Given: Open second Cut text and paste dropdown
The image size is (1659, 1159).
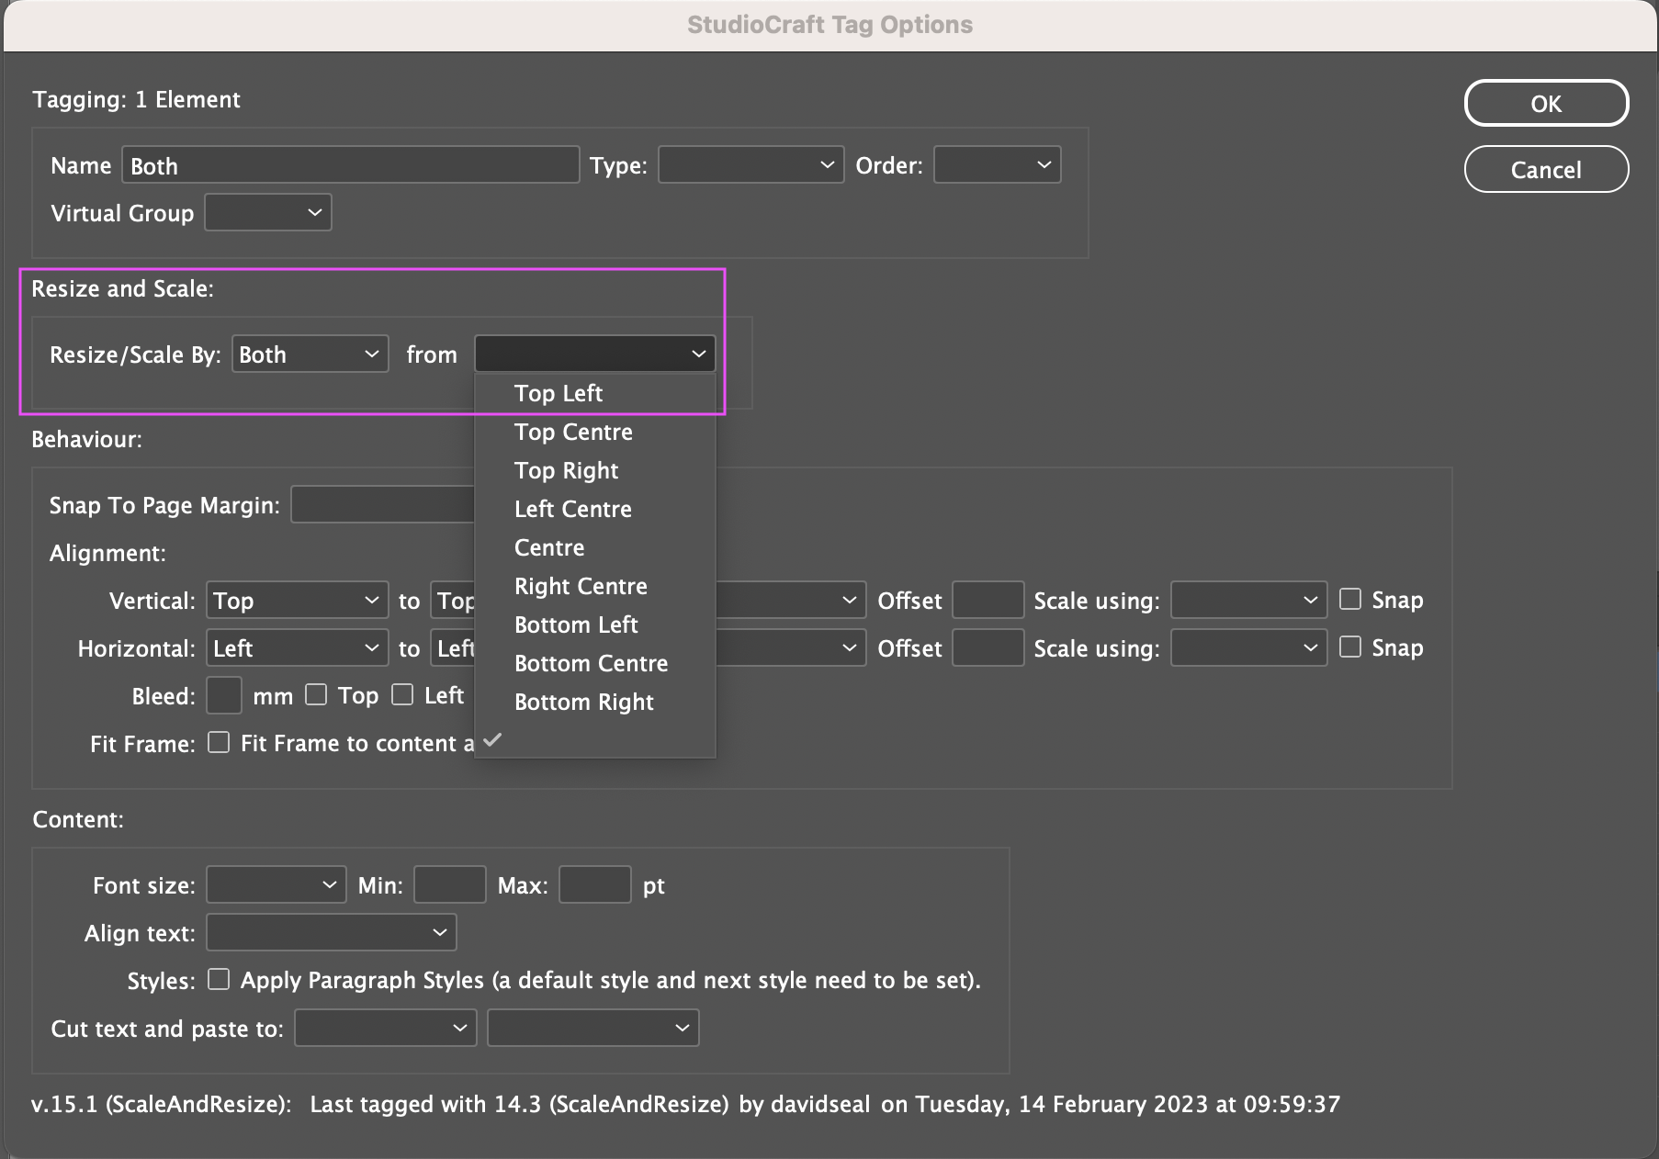Looking at the screenshot, I should point(592,1029).
